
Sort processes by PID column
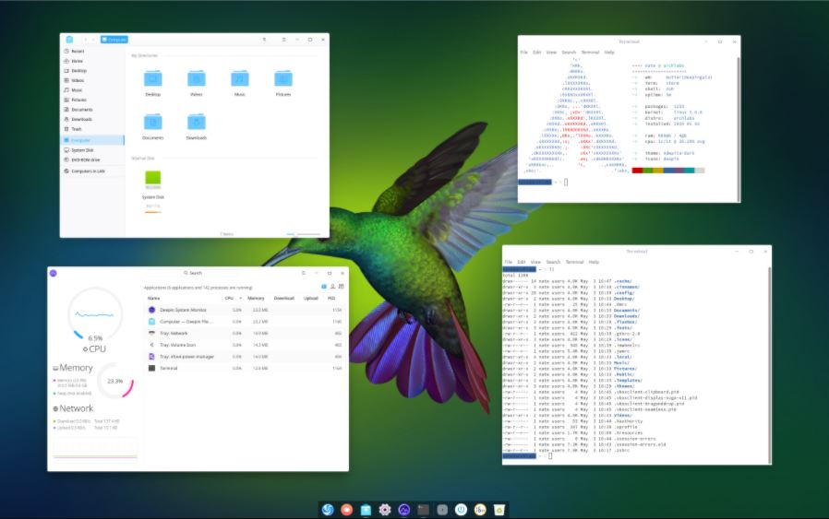331,299
